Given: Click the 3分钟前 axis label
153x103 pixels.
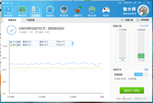Looking at the screenshot, I should pyautogui.click(x=11, y=97).
